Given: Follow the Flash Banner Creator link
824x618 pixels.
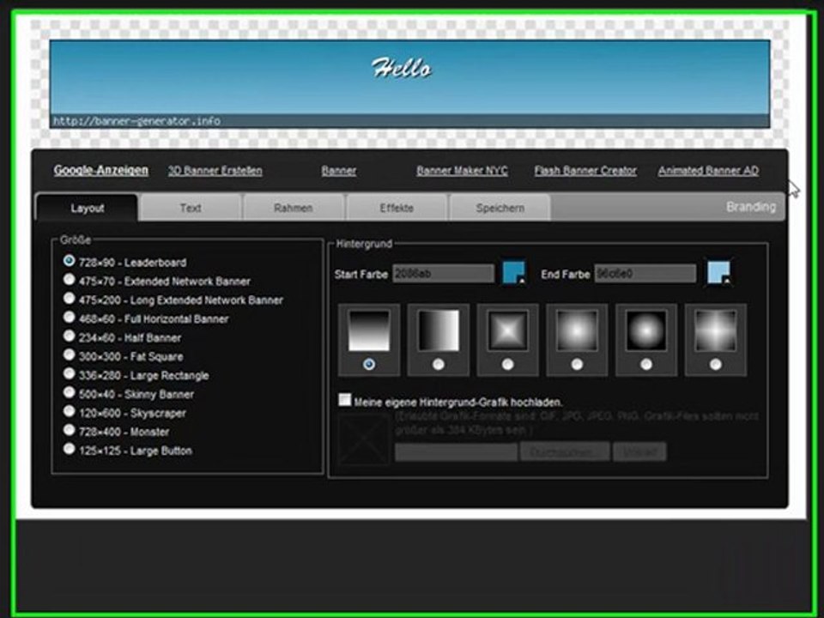Looking at the screenshot, I should coord(585,171).
